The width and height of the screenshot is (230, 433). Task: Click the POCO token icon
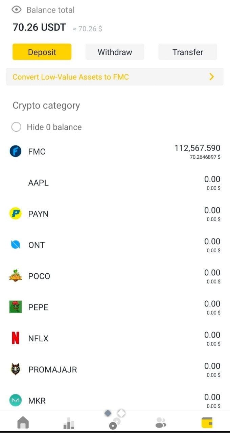tap(16, 276)
